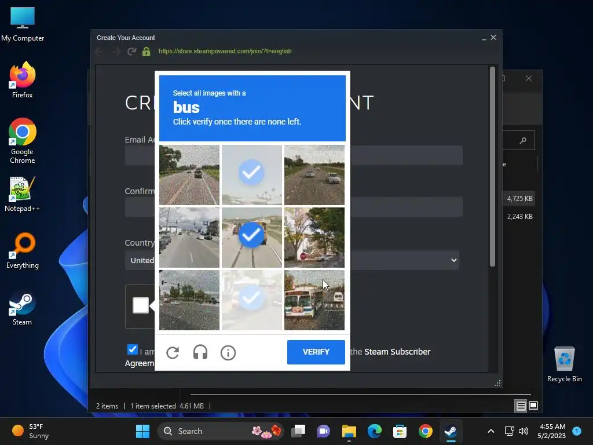Toggle the age agreement checkbox
Viewport: 593px width, 445px height.
coord(133,349)
